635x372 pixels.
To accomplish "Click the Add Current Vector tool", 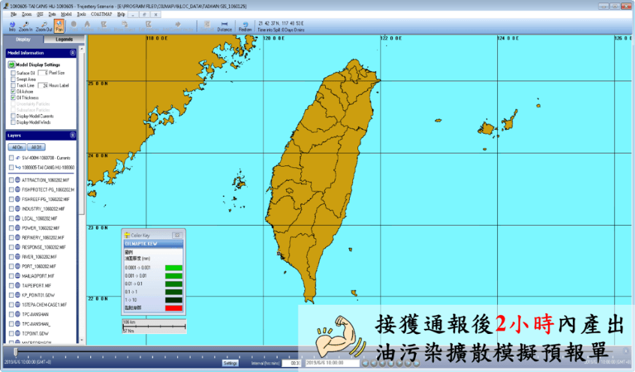I will coord(178,25).
